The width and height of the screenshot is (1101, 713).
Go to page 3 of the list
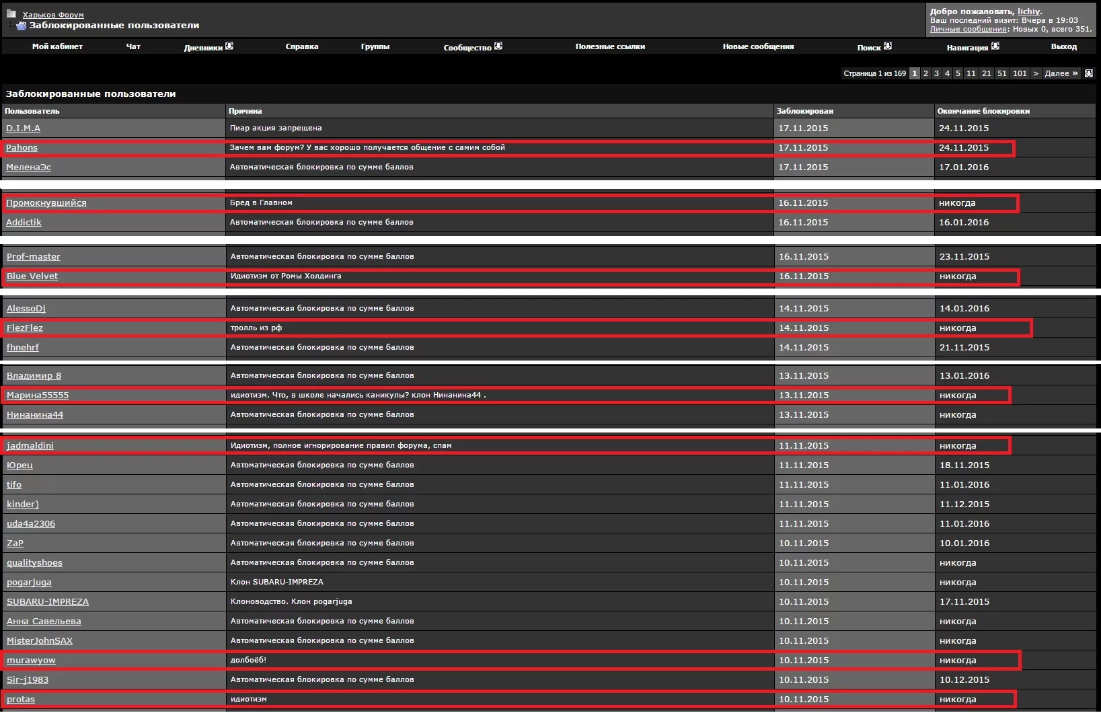[936, 73]
